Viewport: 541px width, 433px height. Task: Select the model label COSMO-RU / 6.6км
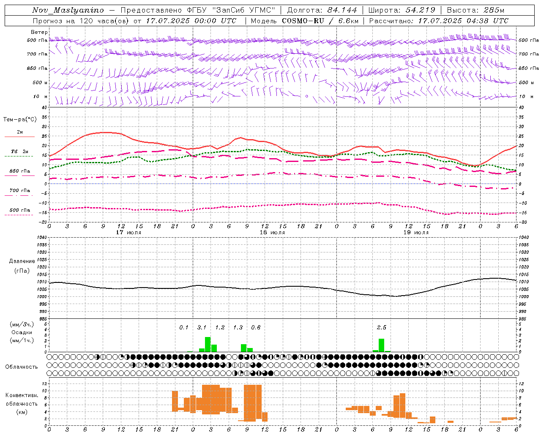click(320, 21)
